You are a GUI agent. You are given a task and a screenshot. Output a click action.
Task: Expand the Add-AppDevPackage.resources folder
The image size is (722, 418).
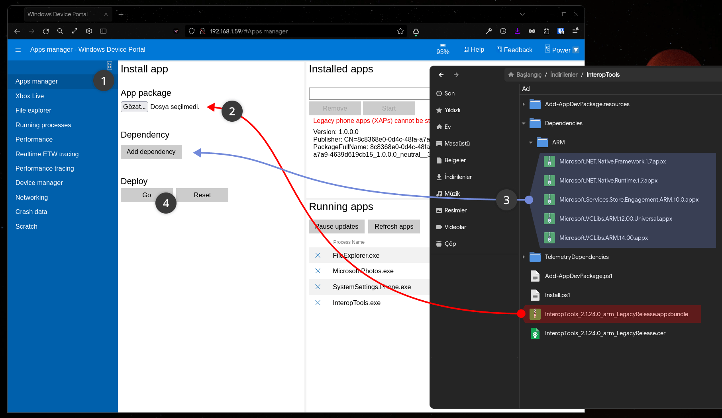(524, 104)
